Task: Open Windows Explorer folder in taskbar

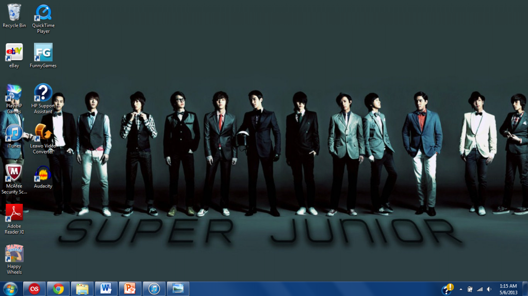Action: [x=82, y=289]
